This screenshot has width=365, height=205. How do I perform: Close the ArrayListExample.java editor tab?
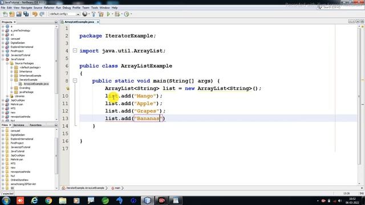98,22
